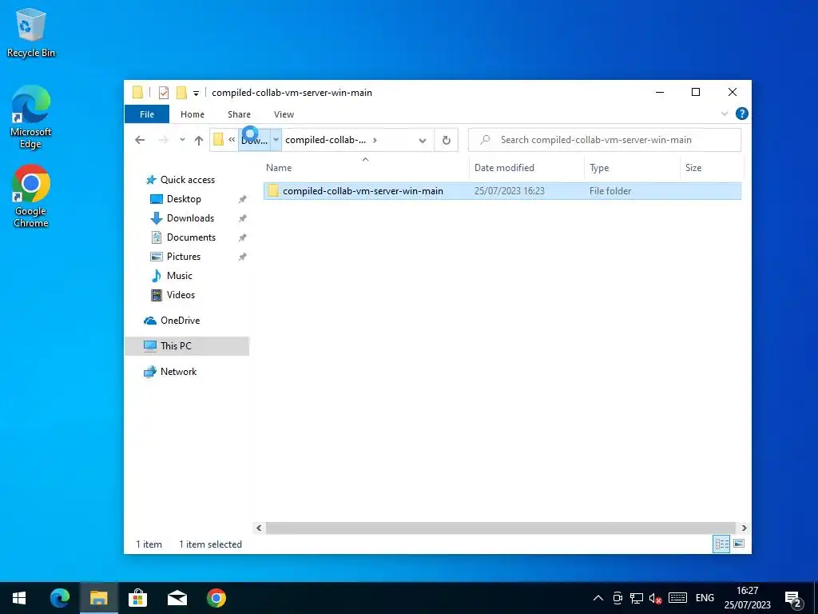Click date 25/07/2023 16:23 in file row
This screenshot has width=818, height=614.
point(509,191)
